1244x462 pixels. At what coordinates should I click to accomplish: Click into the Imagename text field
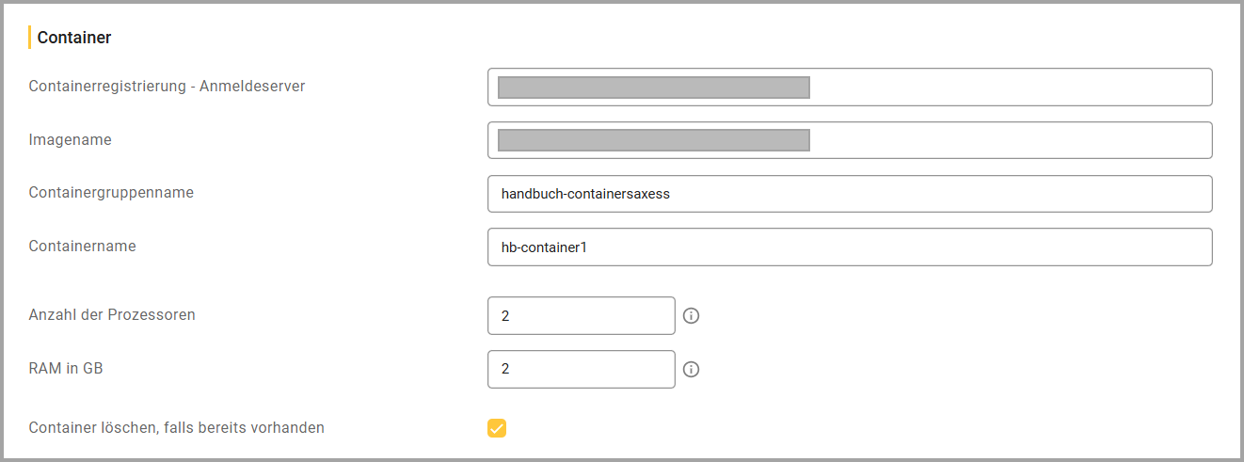[1007, 140]
